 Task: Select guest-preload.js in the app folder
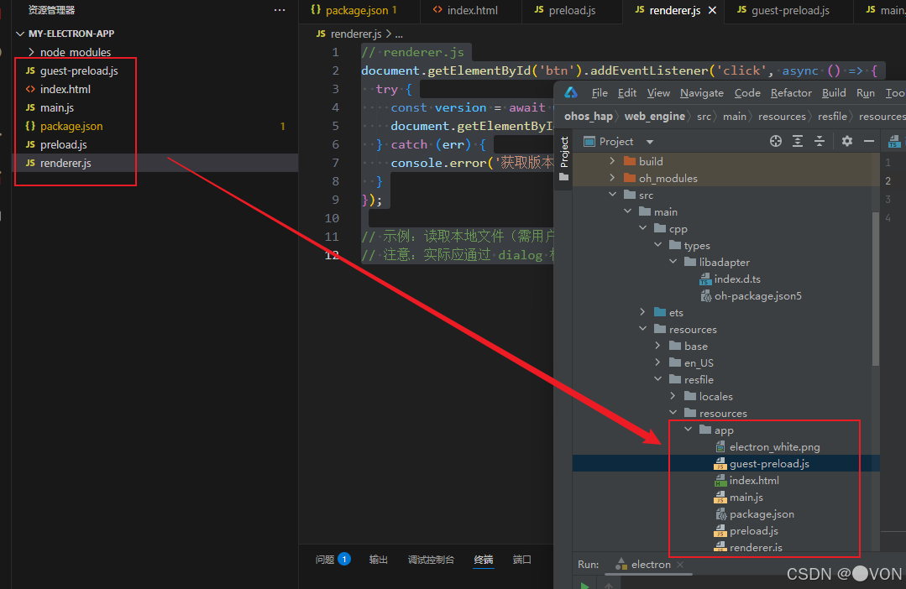(x=769, y=464)
